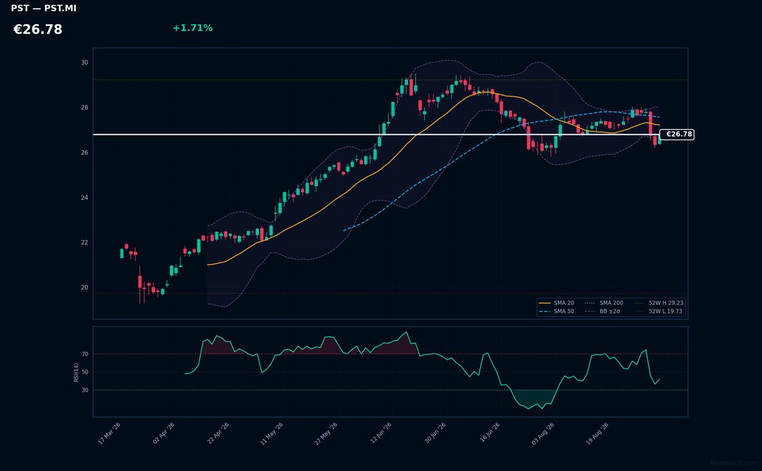This screenshot has width=762, height=471.
Task: Click the +1.71% change value
Action: tap(192, 28)
